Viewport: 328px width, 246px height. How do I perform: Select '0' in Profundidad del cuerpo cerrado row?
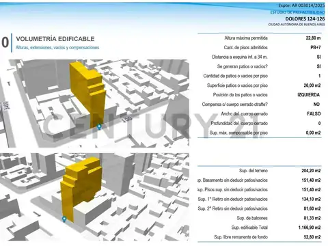320,123
